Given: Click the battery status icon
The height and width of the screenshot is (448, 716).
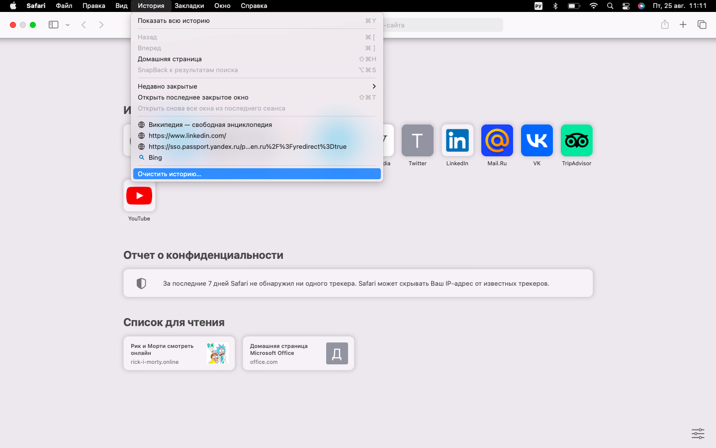Looking at the screenshot, I should pyautogui.click(x=574, y=6).
